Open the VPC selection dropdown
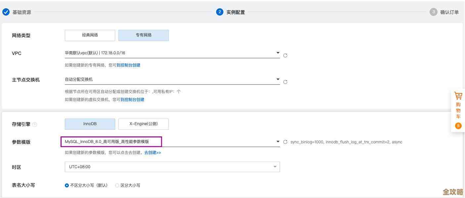 (278, 52)
